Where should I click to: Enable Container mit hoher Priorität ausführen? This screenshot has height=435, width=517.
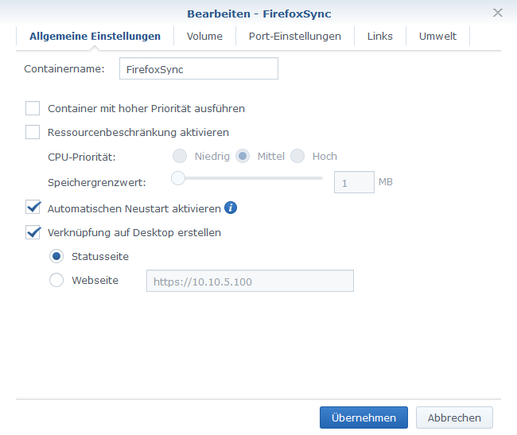(33, 108)
